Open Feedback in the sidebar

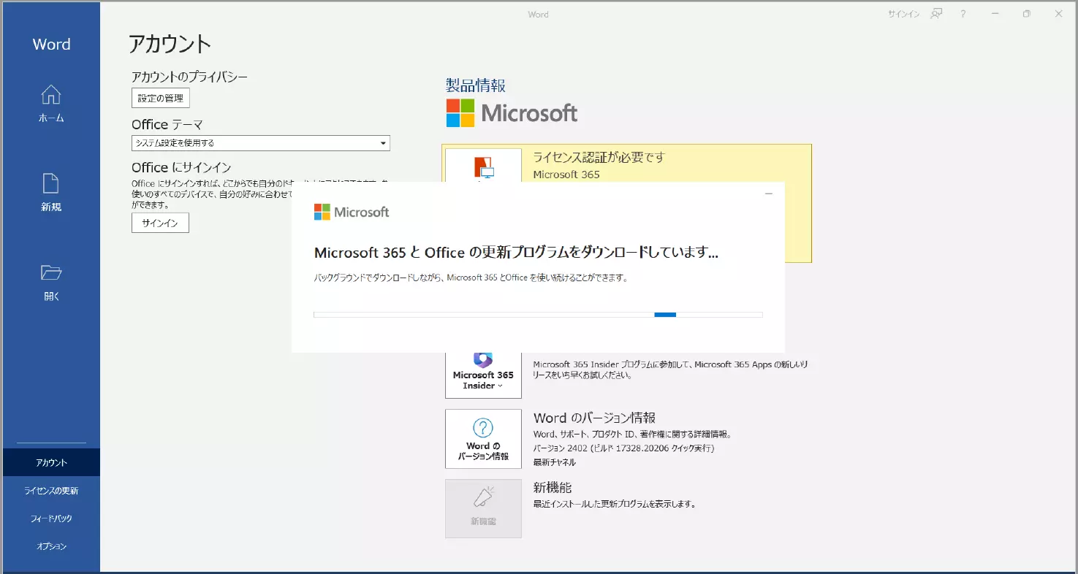pyautogui.click(x=51, y=518)
